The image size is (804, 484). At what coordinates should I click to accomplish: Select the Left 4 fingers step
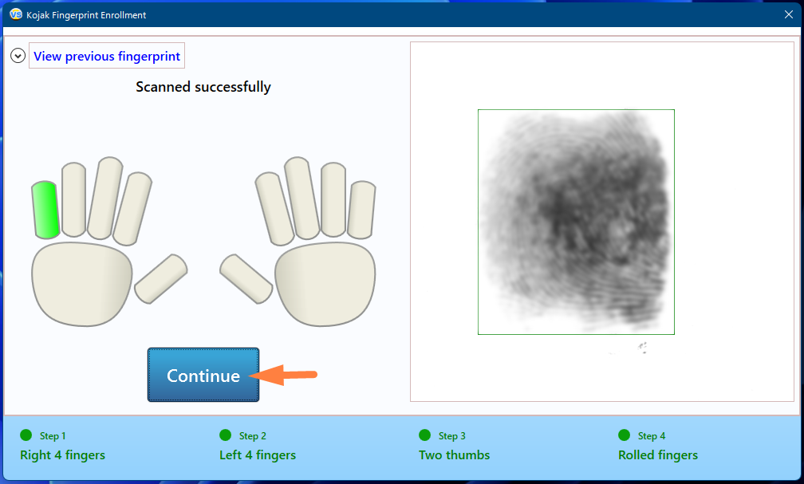pyautogui.click(x=258, y=454)
